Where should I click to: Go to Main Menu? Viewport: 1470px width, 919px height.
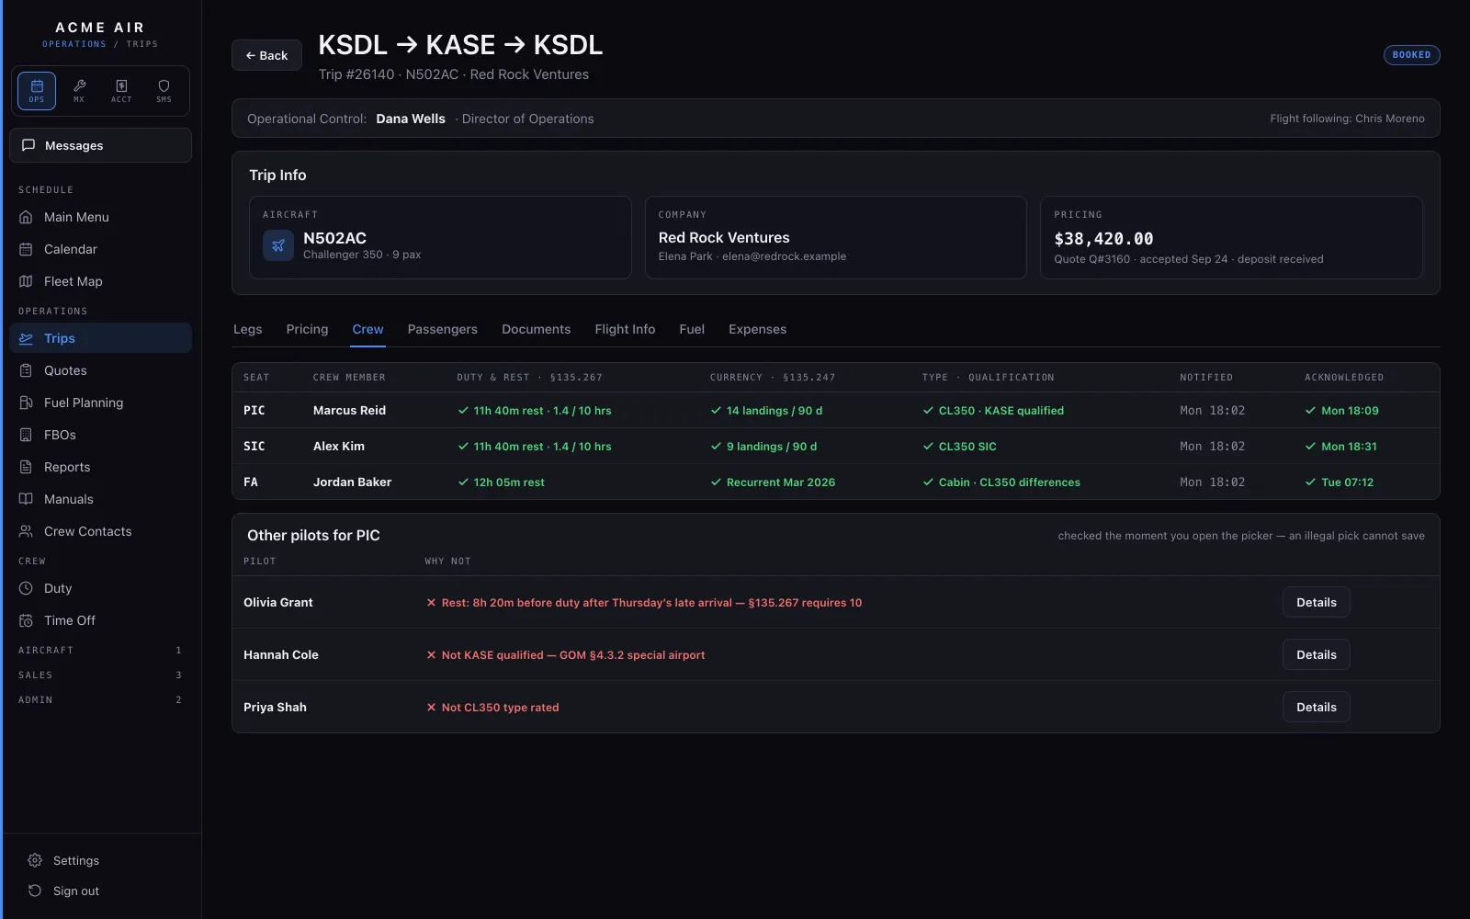click(101, 217)
